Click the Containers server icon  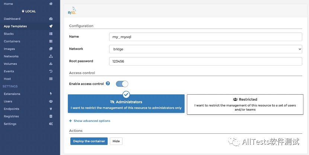[x=51, y=41]
